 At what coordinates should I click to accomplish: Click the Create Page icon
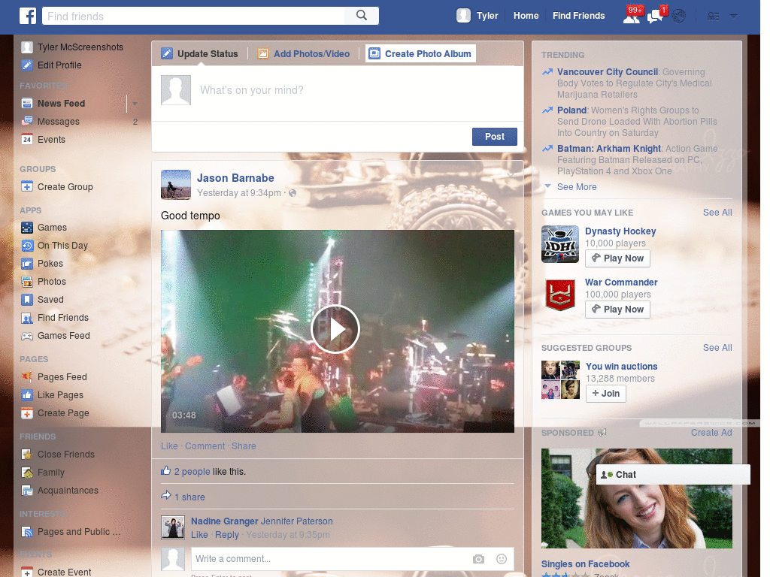pos(27,414)
